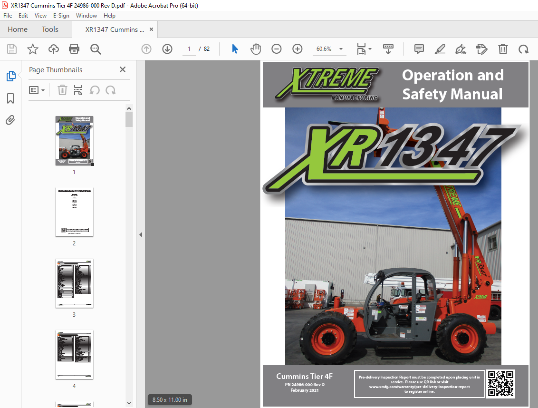
Task: Click the pre-delivery inspection report URL
Action: point(419,387)
